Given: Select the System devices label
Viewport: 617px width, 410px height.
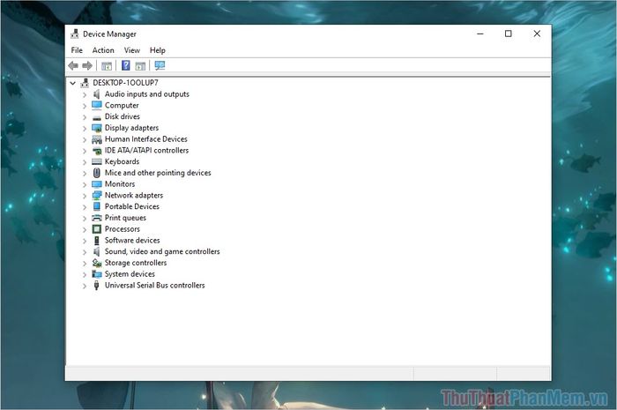Looking at the screenshot, I should coord(130,274).
